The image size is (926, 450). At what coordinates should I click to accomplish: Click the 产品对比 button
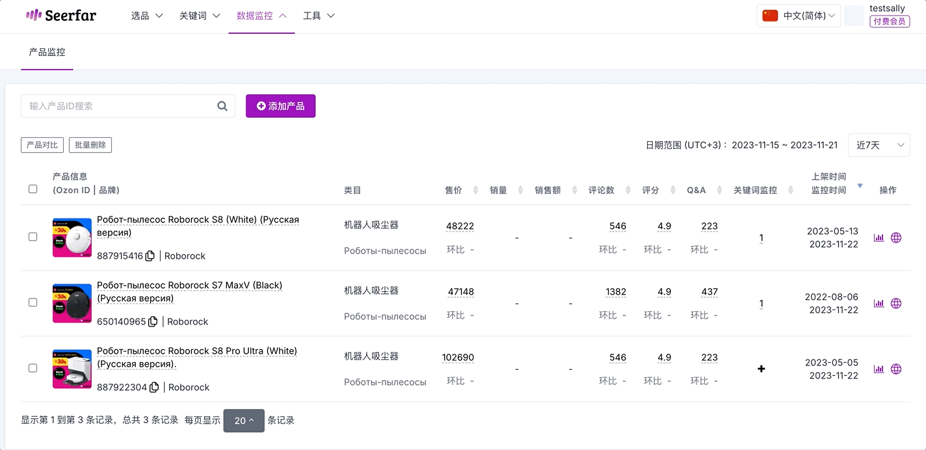click(42, 145)
